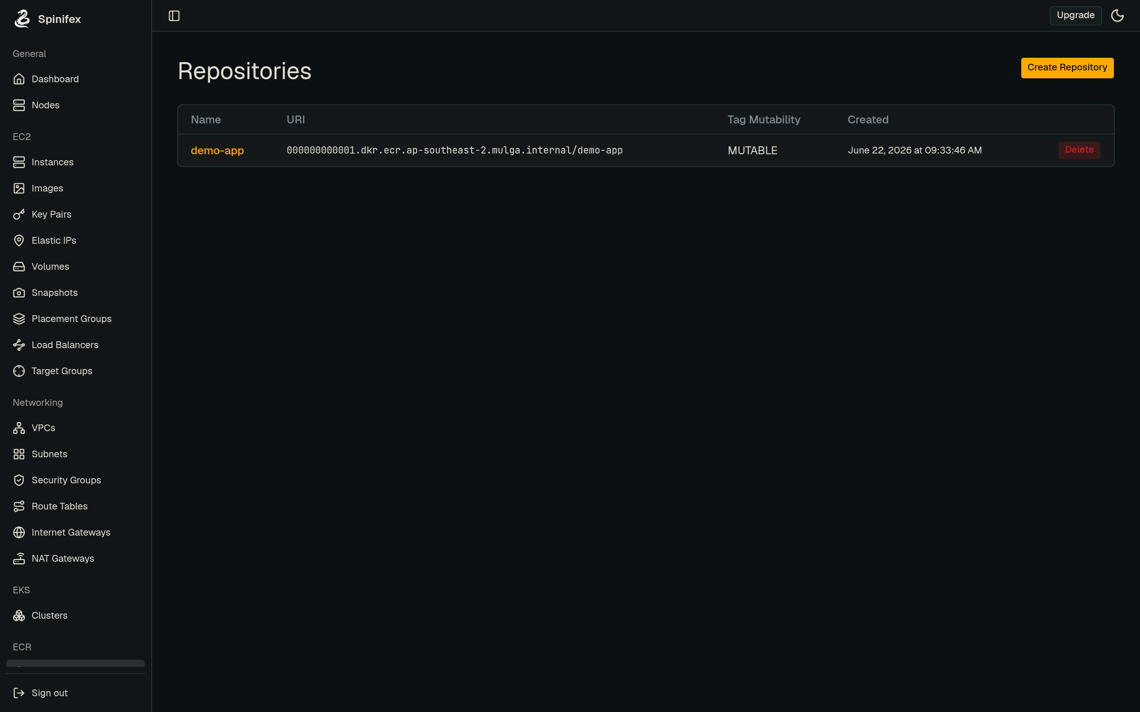Open the demo-app repository link
Viewport: 1140px width, 712px height.
point(217,151)
